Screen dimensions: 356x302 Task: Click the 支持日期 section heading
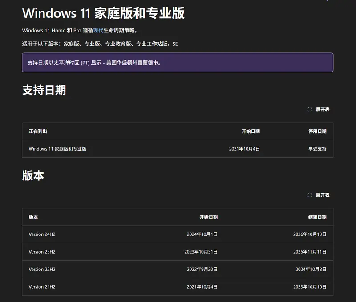(44, 90)
